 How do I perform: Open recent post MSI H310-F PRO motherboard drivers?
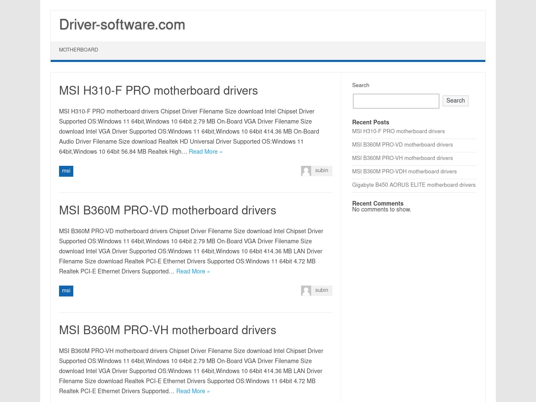click(398, 131)
